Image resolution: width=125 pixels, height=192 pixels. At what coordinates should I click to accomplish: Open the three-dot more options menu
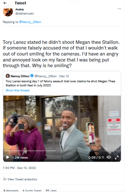click(x=119, y=9)
